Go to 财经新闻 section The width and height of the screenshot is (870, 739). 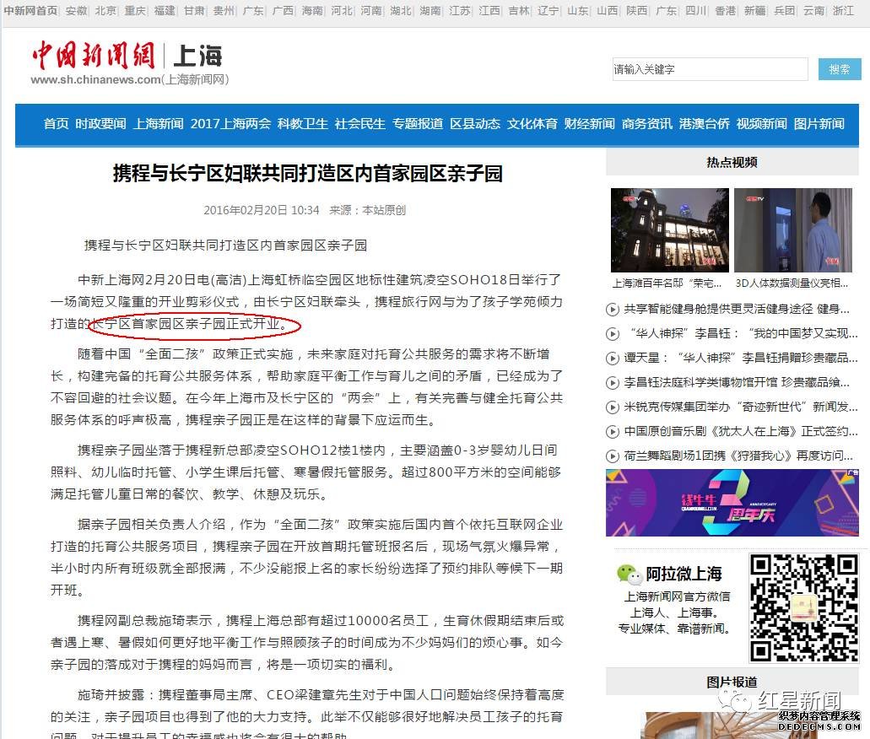pos(589,124)
